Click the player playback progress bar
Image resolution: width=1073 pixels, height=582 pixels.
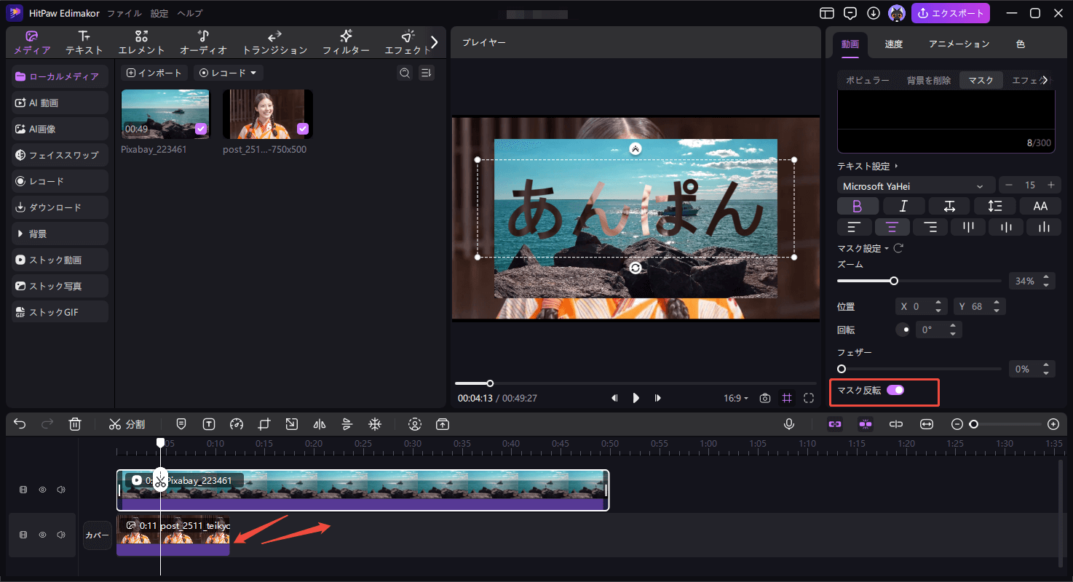(636, 383)
